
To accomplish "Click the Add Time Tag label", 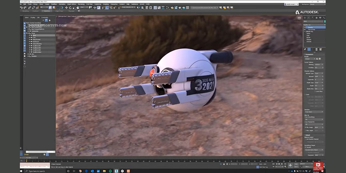I will pos(264,167).
